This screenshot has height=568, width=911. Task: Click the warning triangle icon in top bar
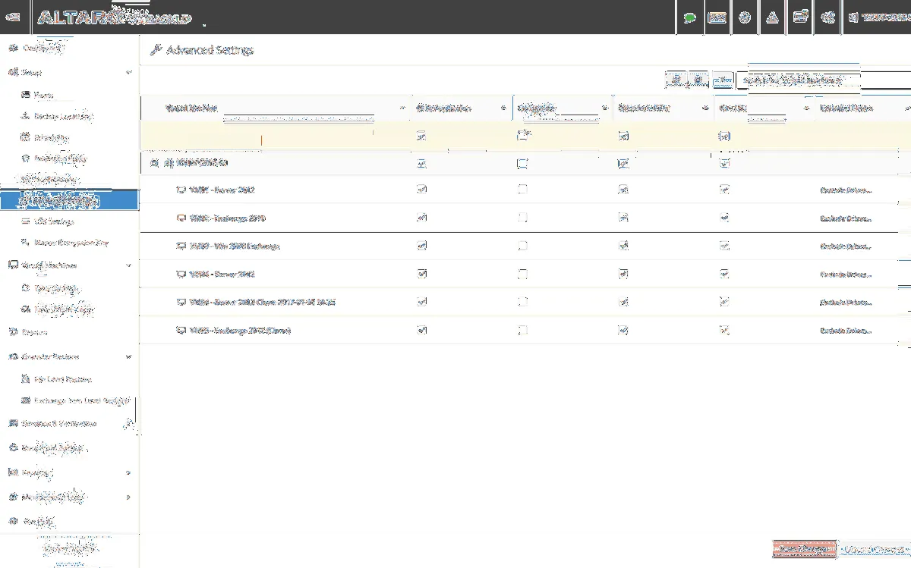(x=772, y=18)
